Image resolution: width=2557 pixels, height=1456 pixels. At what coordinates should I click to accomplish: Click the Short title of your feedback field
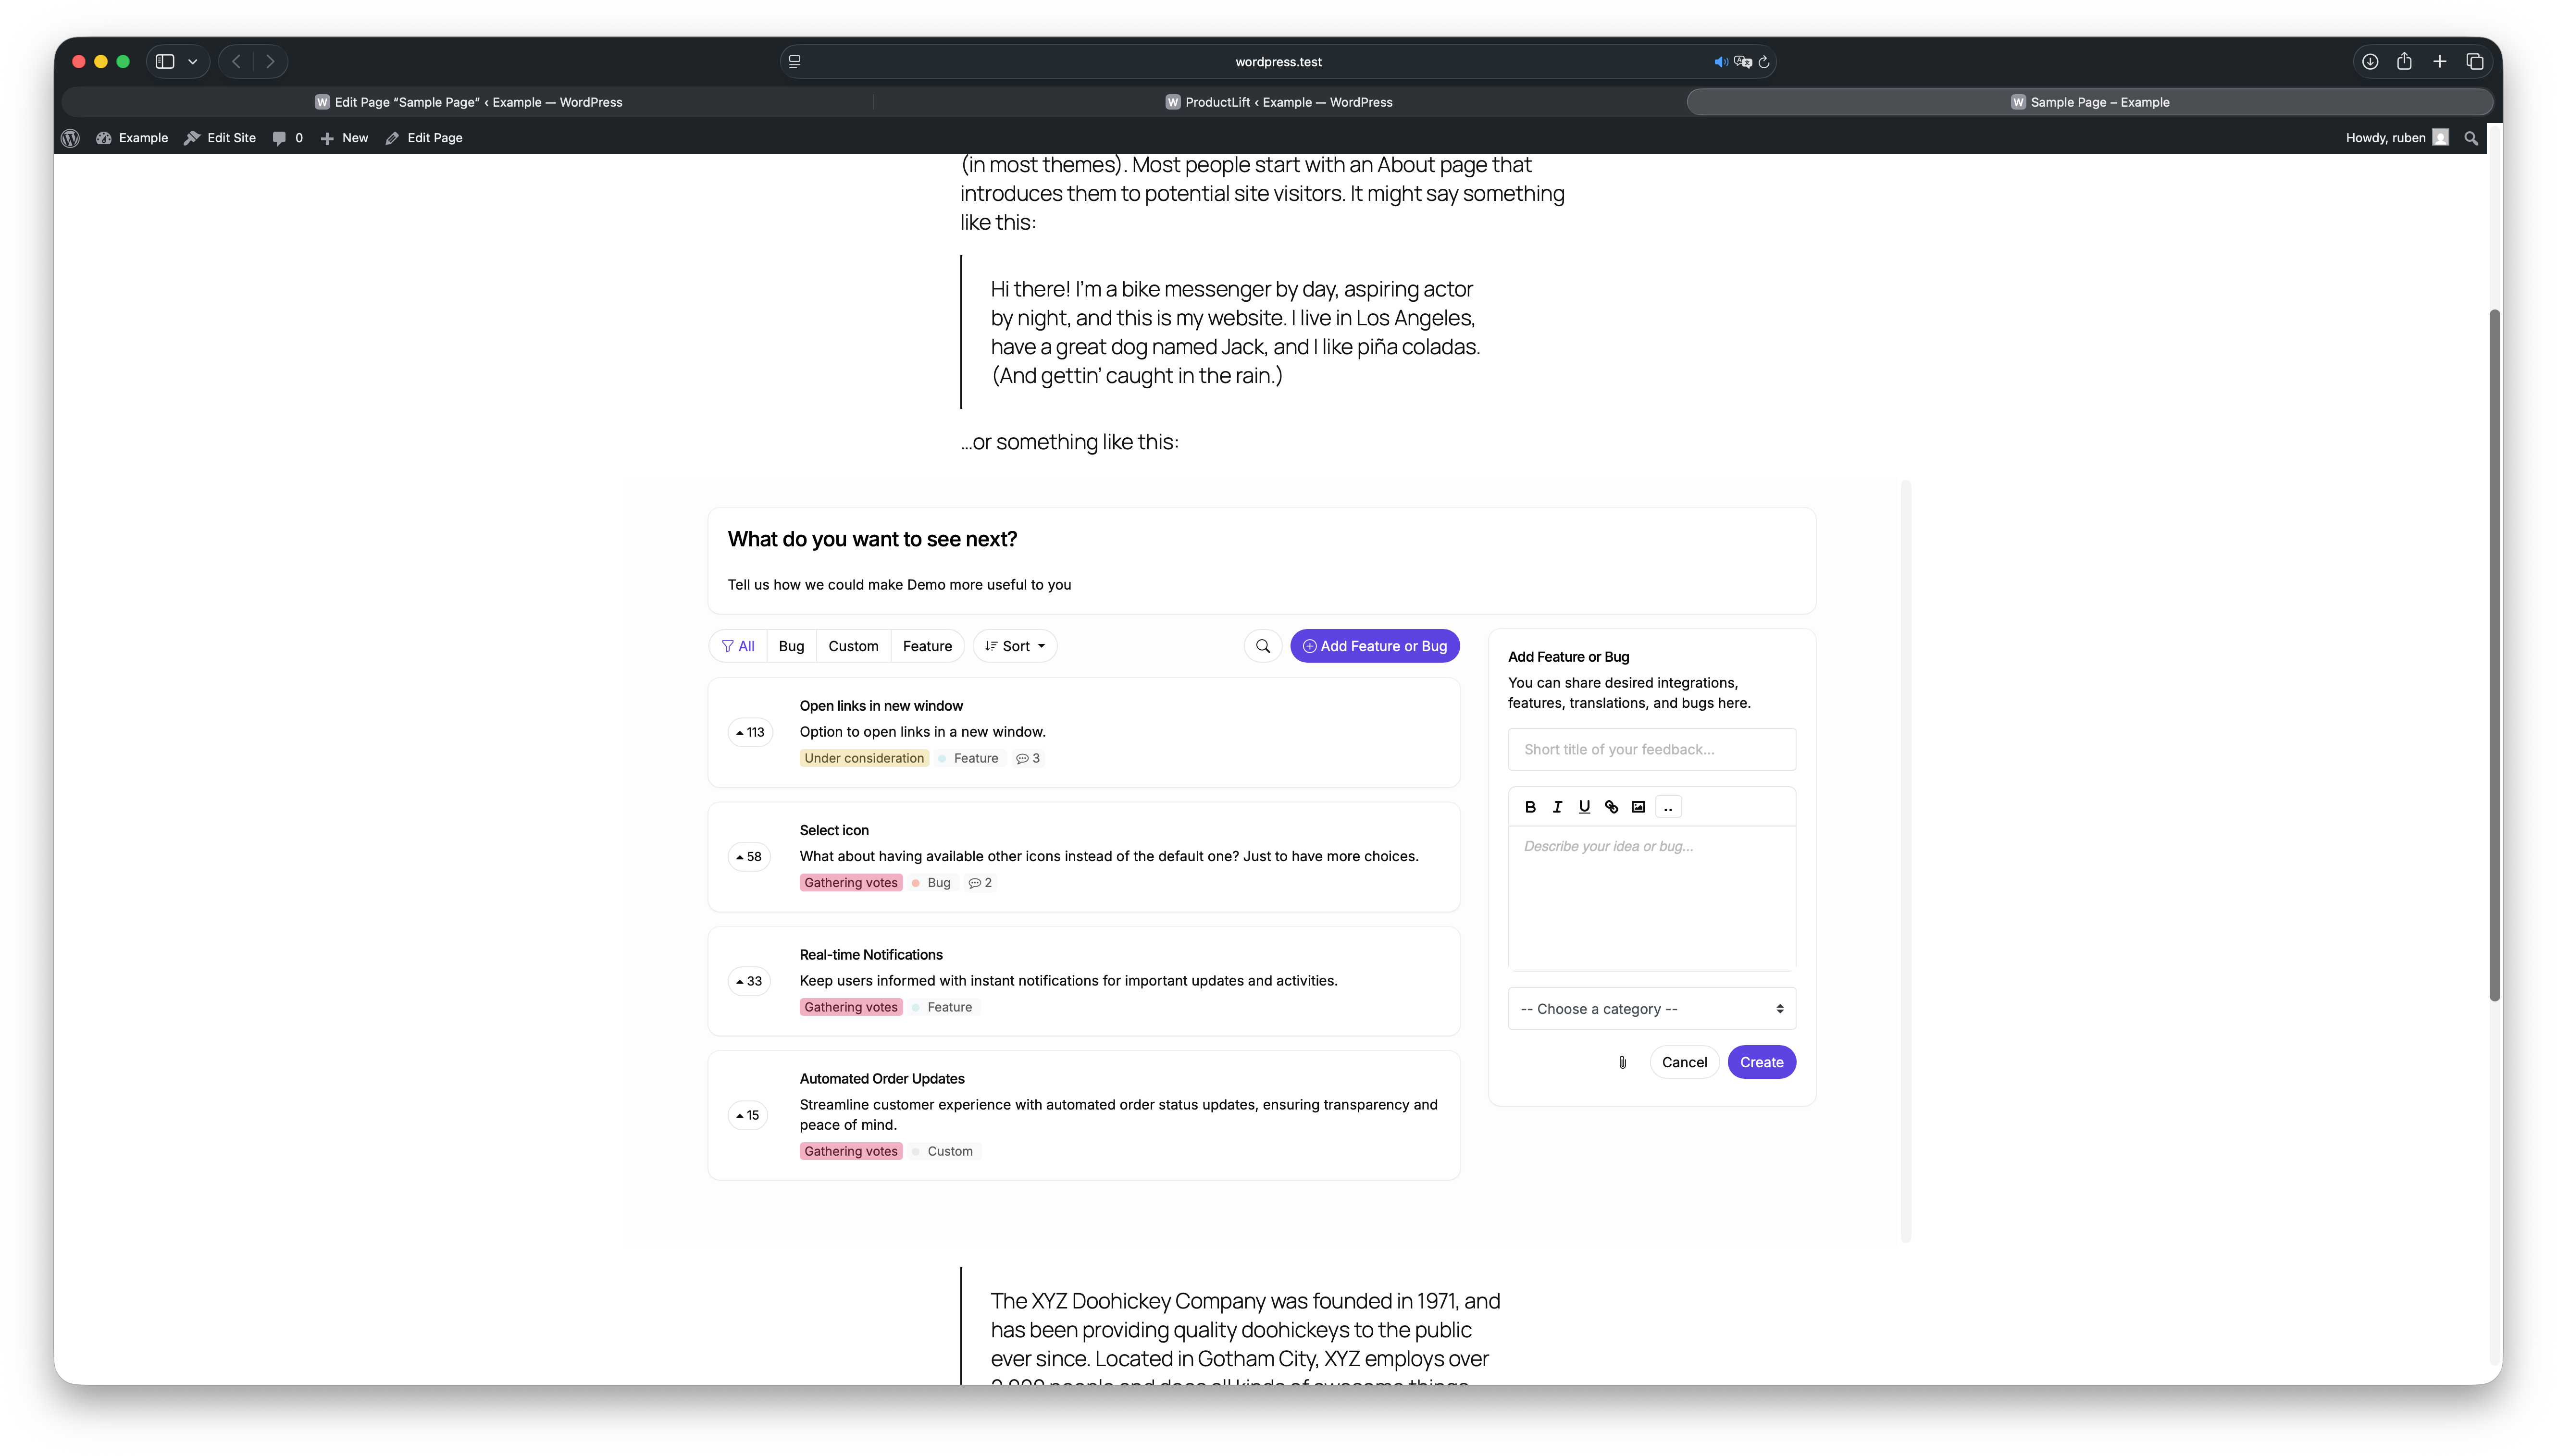[x=1652, y=750]
